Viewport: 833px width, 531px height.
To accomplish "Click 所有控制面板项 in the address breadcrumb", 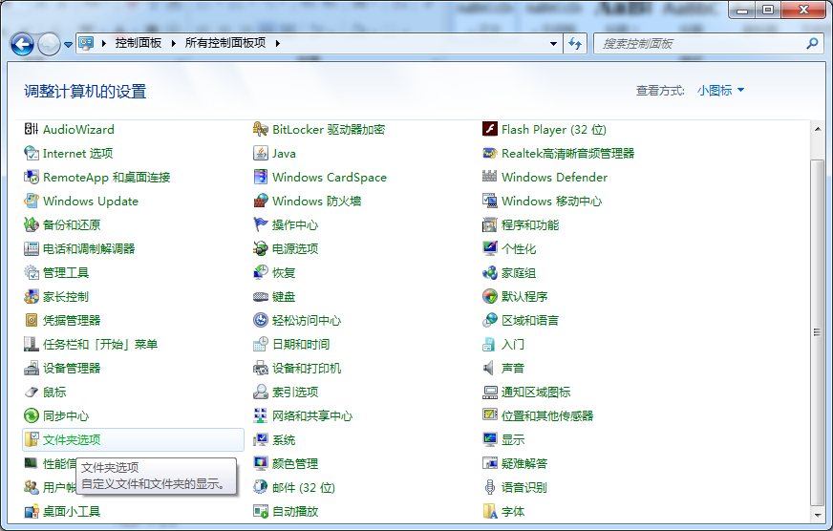I will coord(225,43).
